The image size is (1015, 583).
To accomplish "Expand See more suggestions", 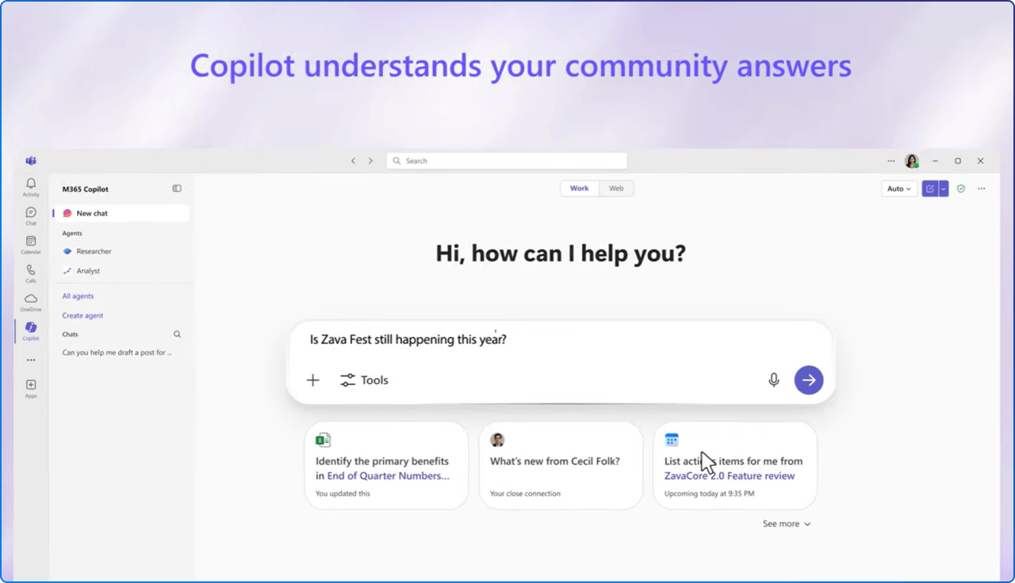I will 787,524.
